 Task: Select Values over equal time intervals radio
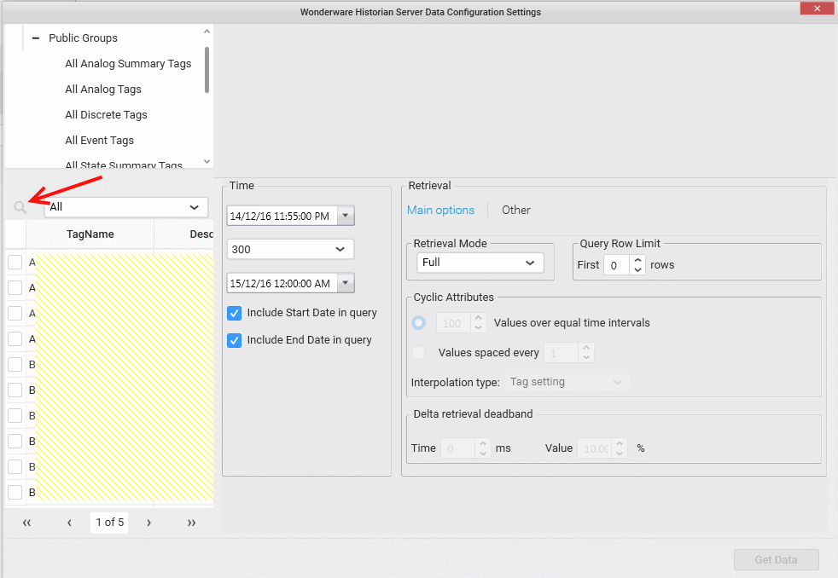point(419,323)
